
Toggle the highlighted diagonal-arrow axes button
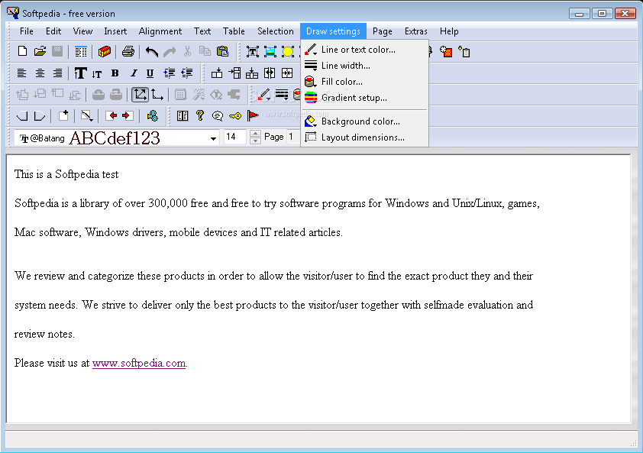point(140,95)
